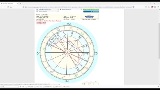Click the Libra sign glyph on wheel
The width and height of the screenshot is (160, 90).
pyautogui.click(x=44, y=61)
